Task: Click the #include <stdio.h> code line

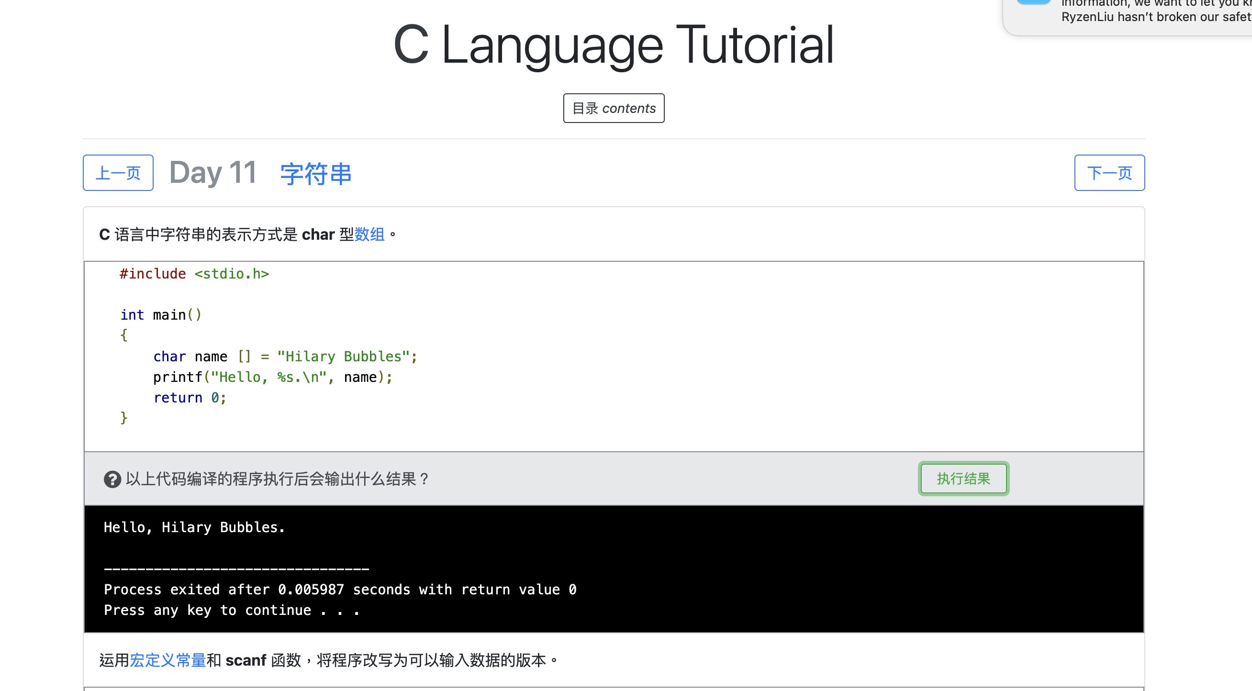Action: pyautogui.click(x=194, y=274)
